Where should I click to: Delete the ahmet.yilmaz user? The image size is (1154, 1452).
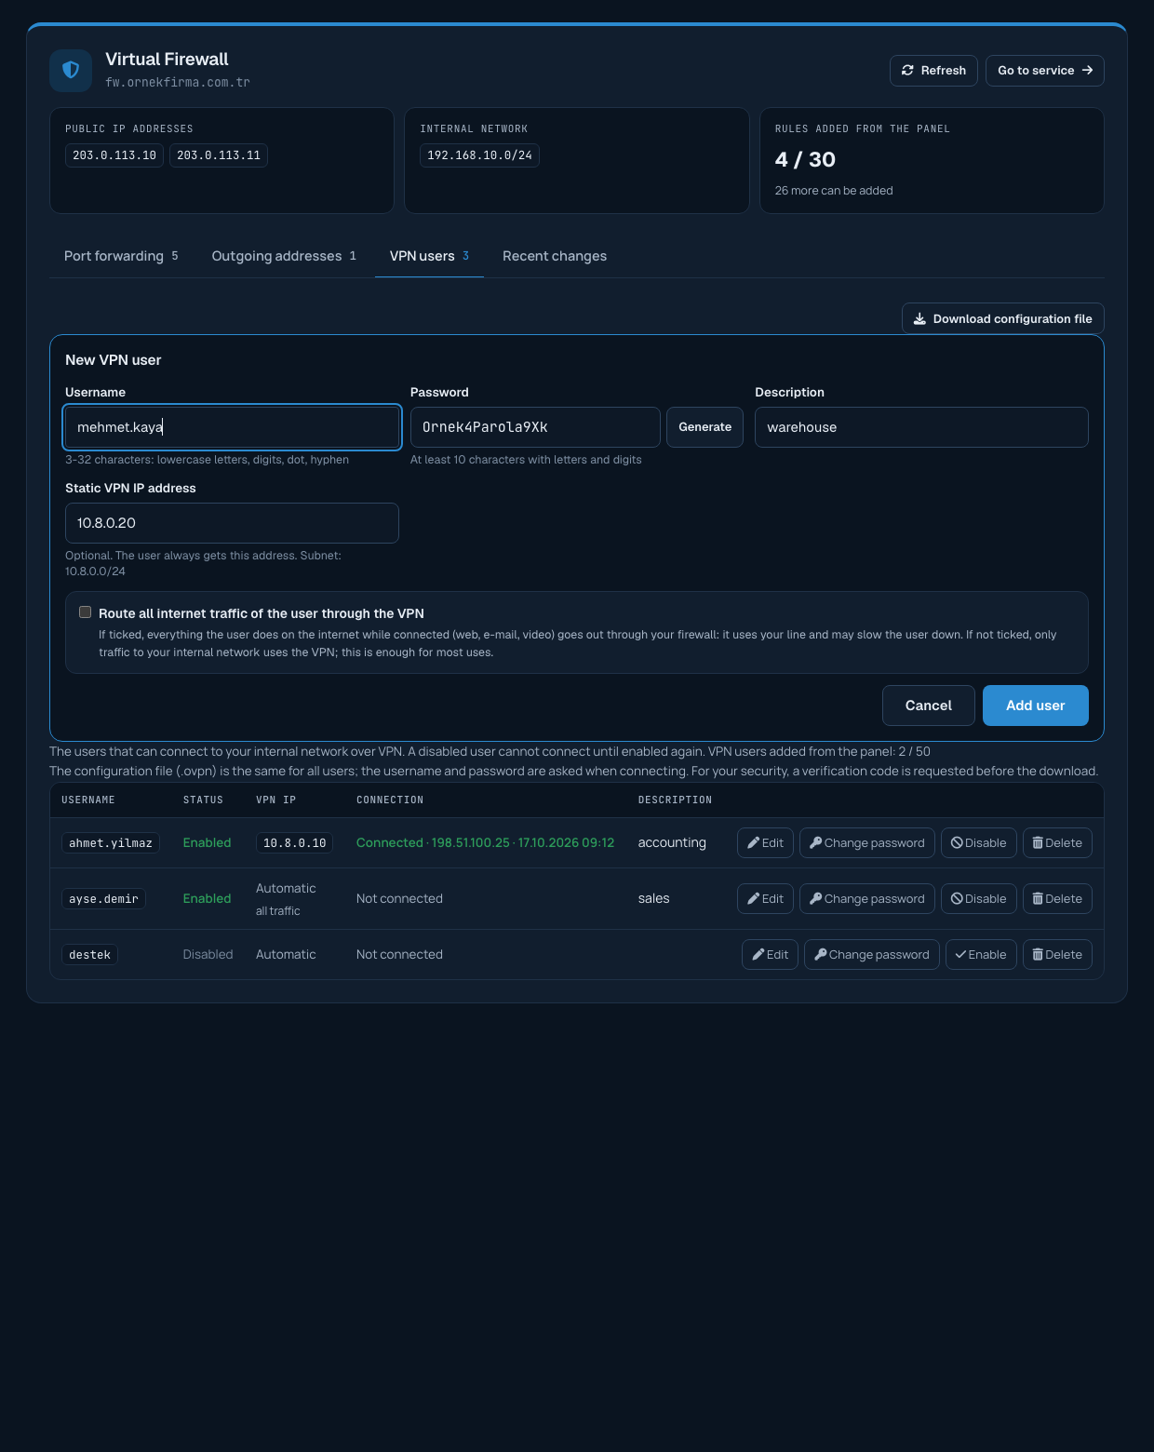(1057, 843)
